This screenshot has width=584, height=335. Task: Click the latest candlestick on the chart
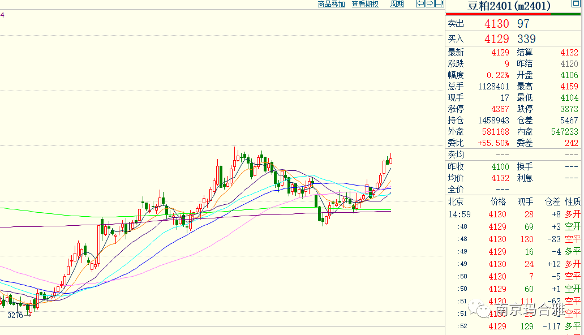pyautogui.click(x=390, y=160)
